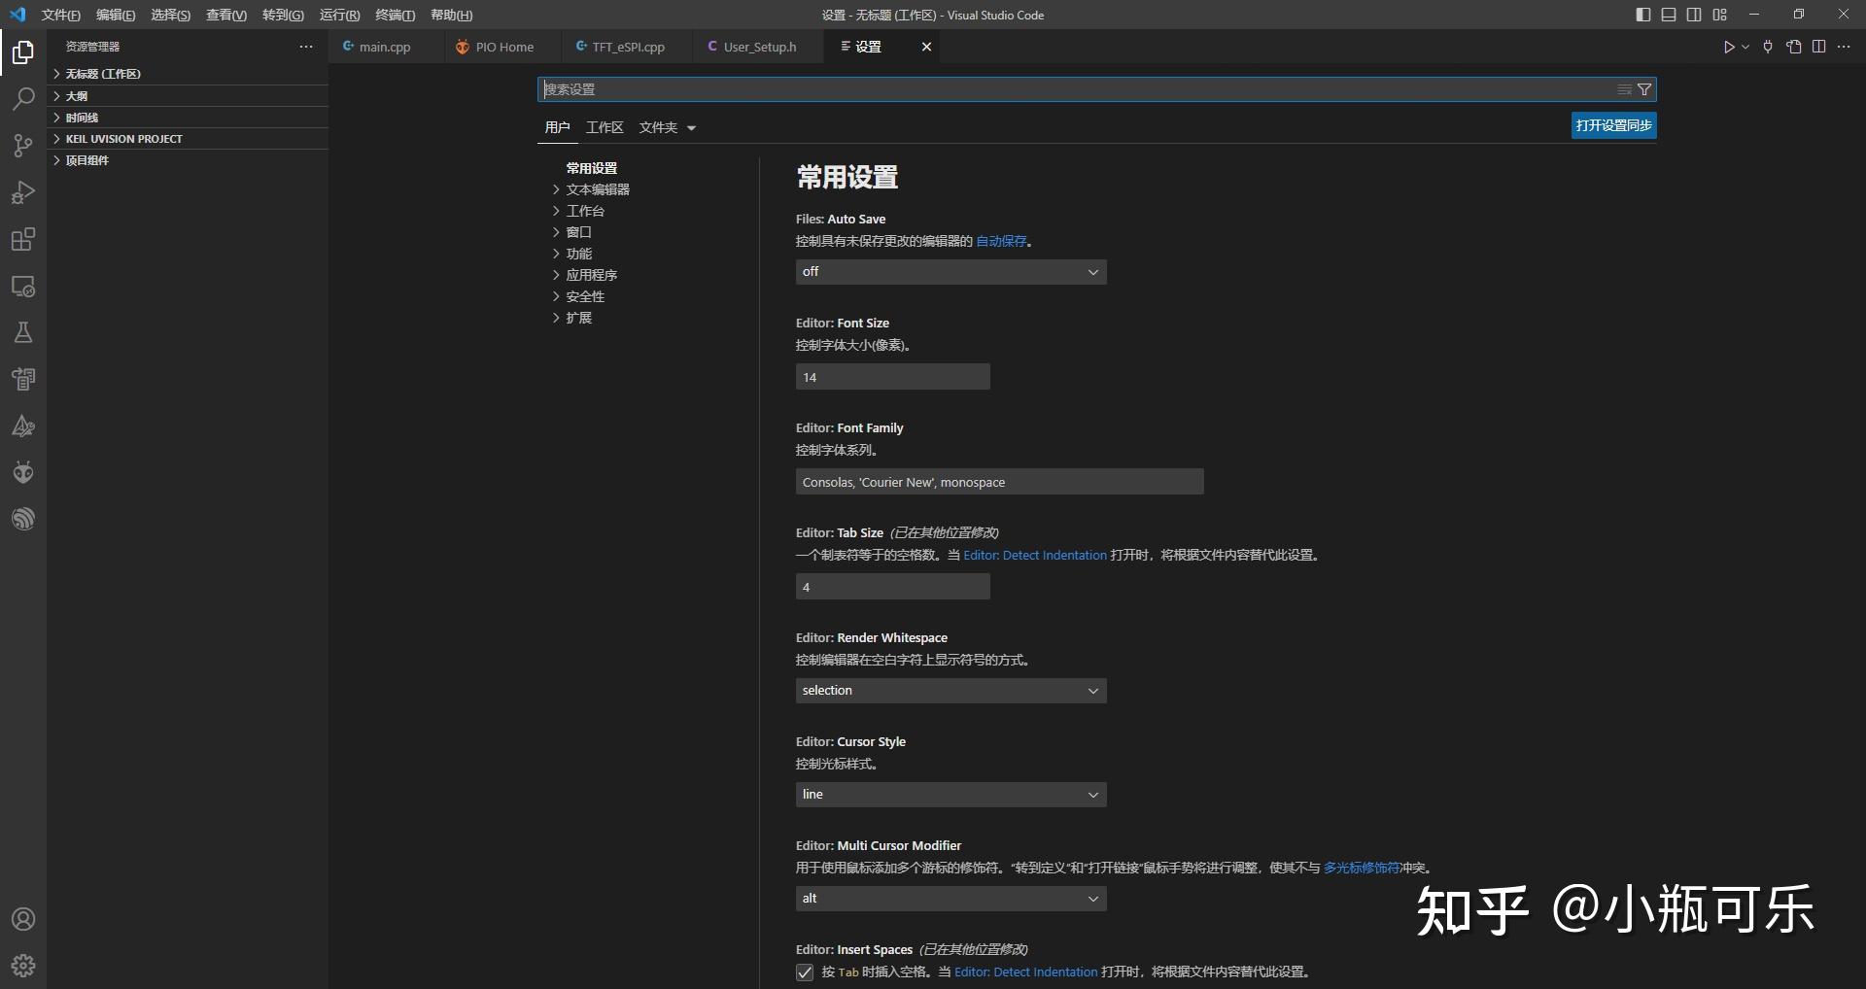Click VS Code logo in title bar
This screenshot has height=989, width=1866.
click(x=17, y=15)
